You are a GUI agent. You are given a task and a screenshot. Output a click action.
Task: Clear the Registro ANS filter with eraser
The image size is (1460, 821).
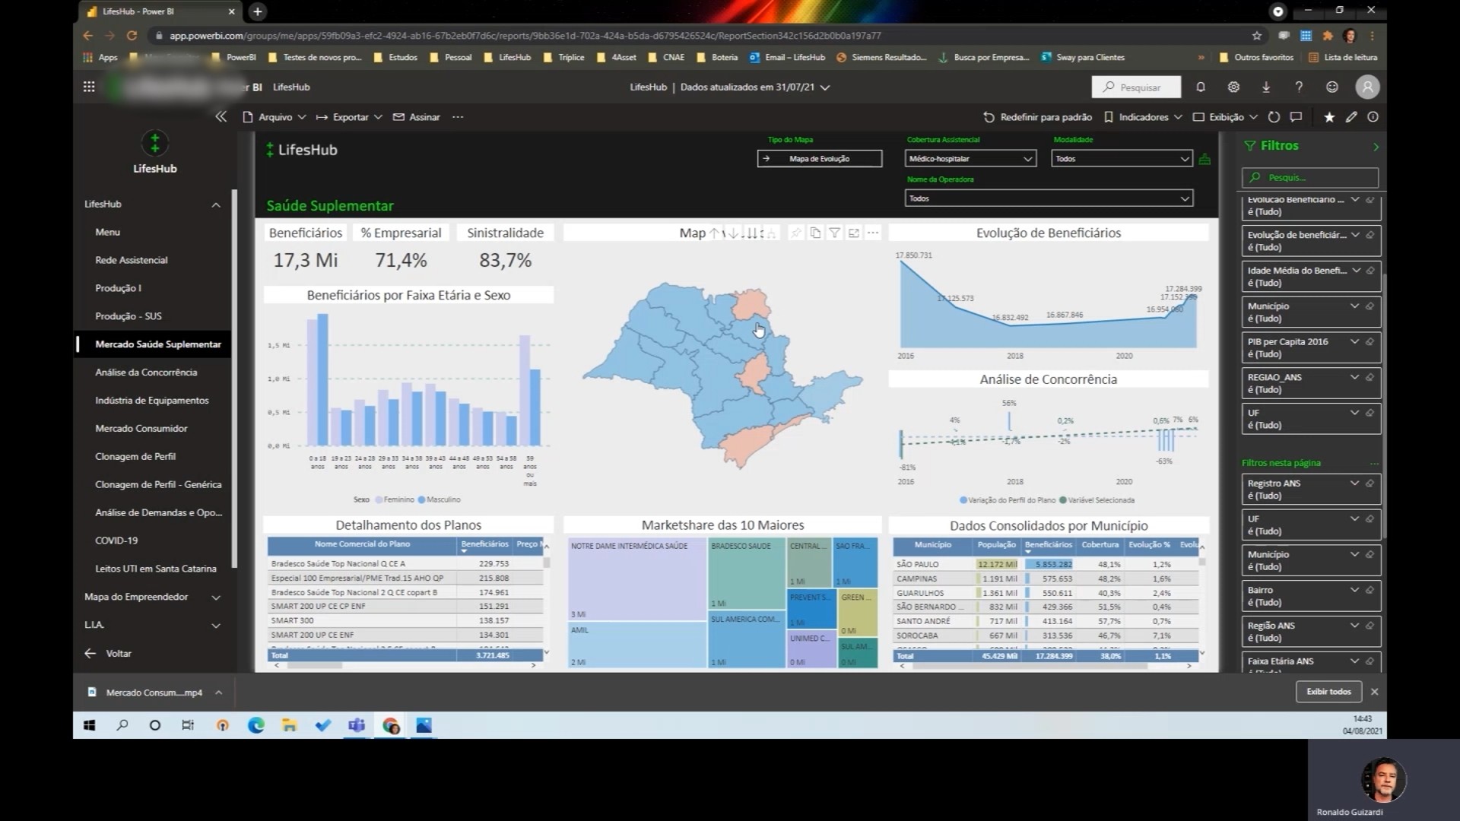[x=1370, y=483]
